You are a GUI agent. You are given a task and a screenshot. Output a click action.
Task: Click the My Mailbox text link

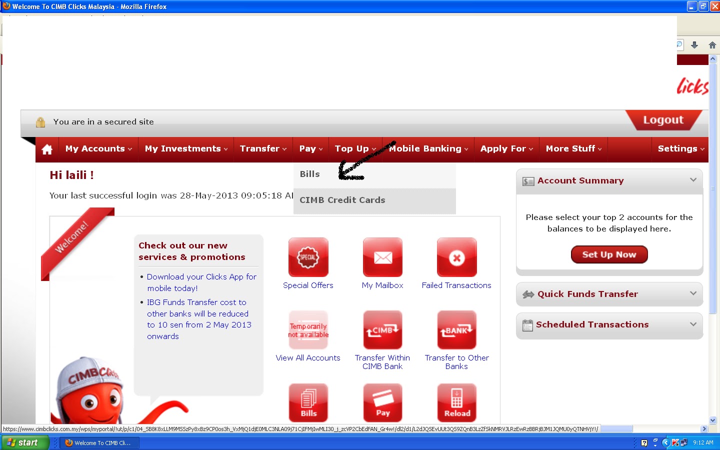coord(382,285)
